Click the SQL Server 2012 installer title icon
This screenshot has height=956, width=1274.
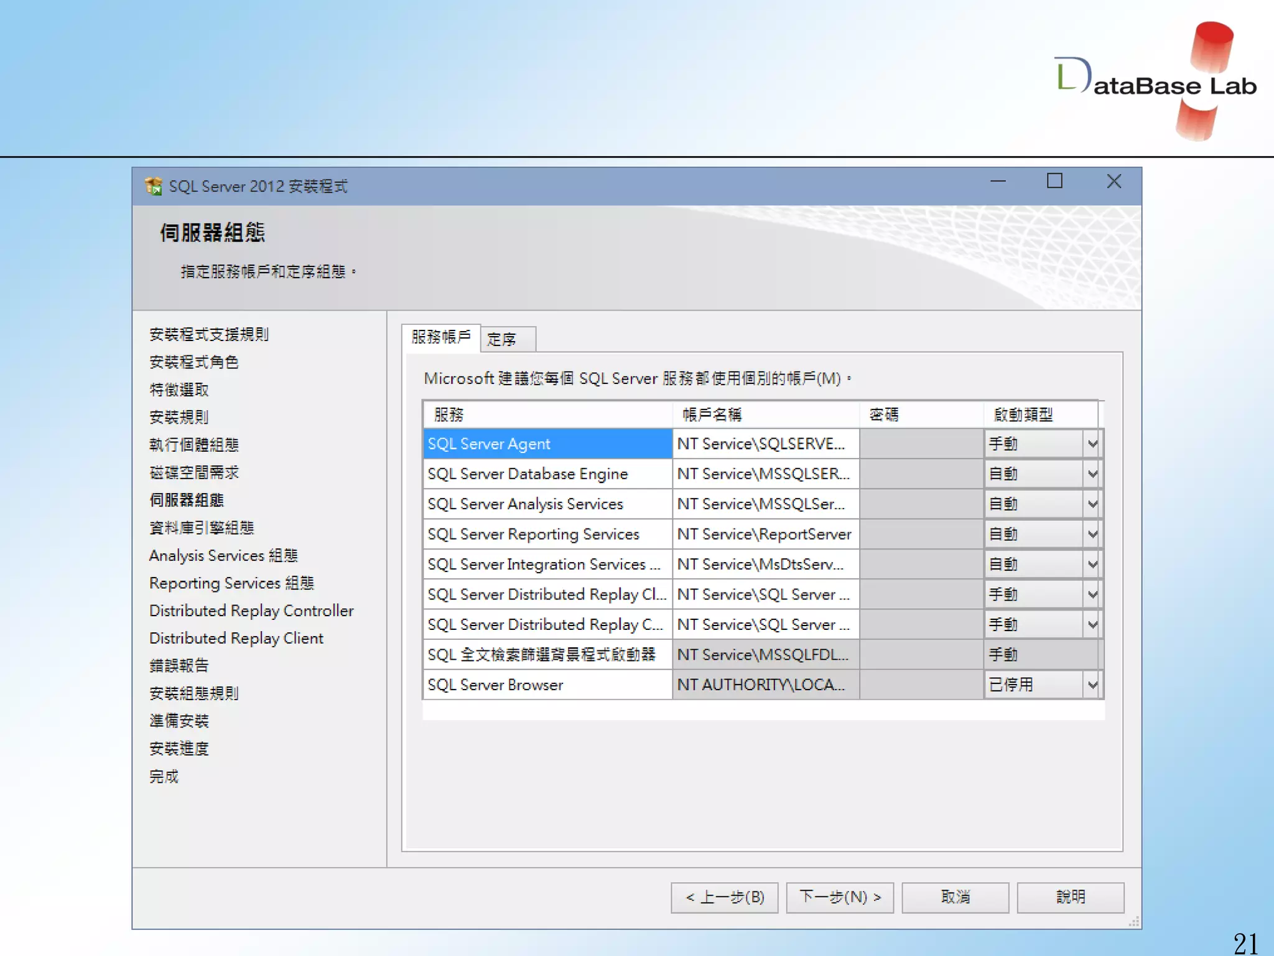(x=153, y=186)
